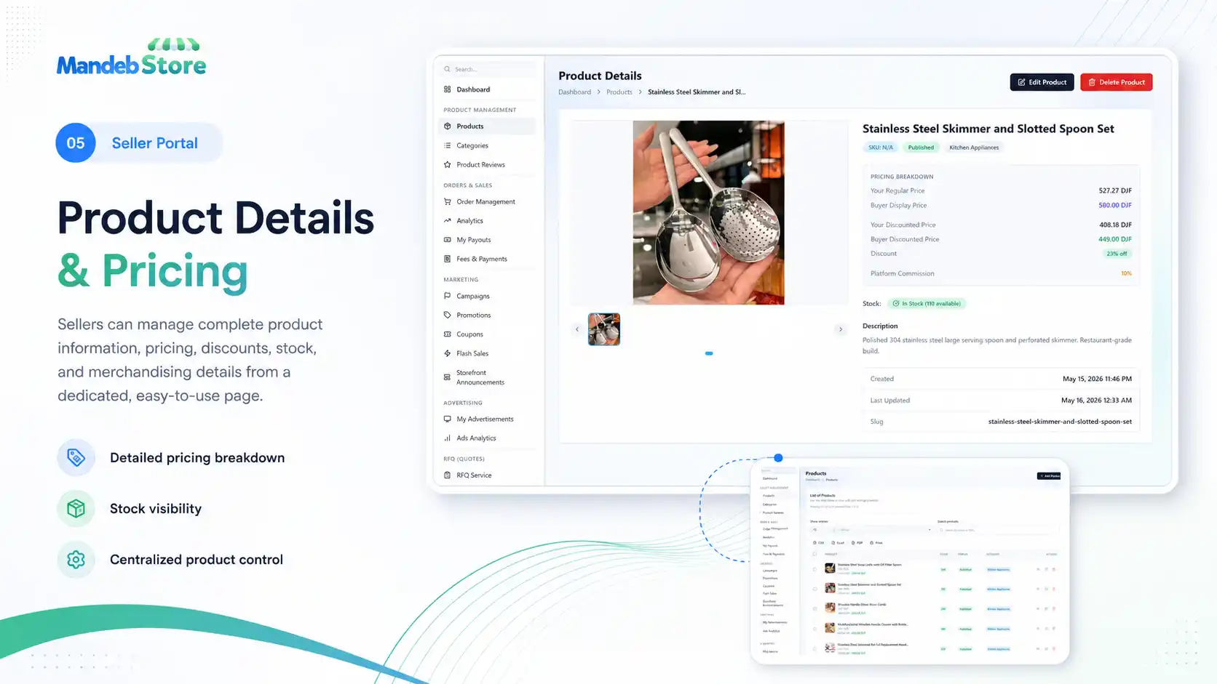Image resolution: width=1217 pixels, height=684 pixels.
Task: Open the Products menu item
Action: (487, 126)
